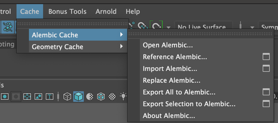Screen dimensions: 278x123
Task: Toggle the safe action triangle-circle icon
Action: click(x=38, y=97)
